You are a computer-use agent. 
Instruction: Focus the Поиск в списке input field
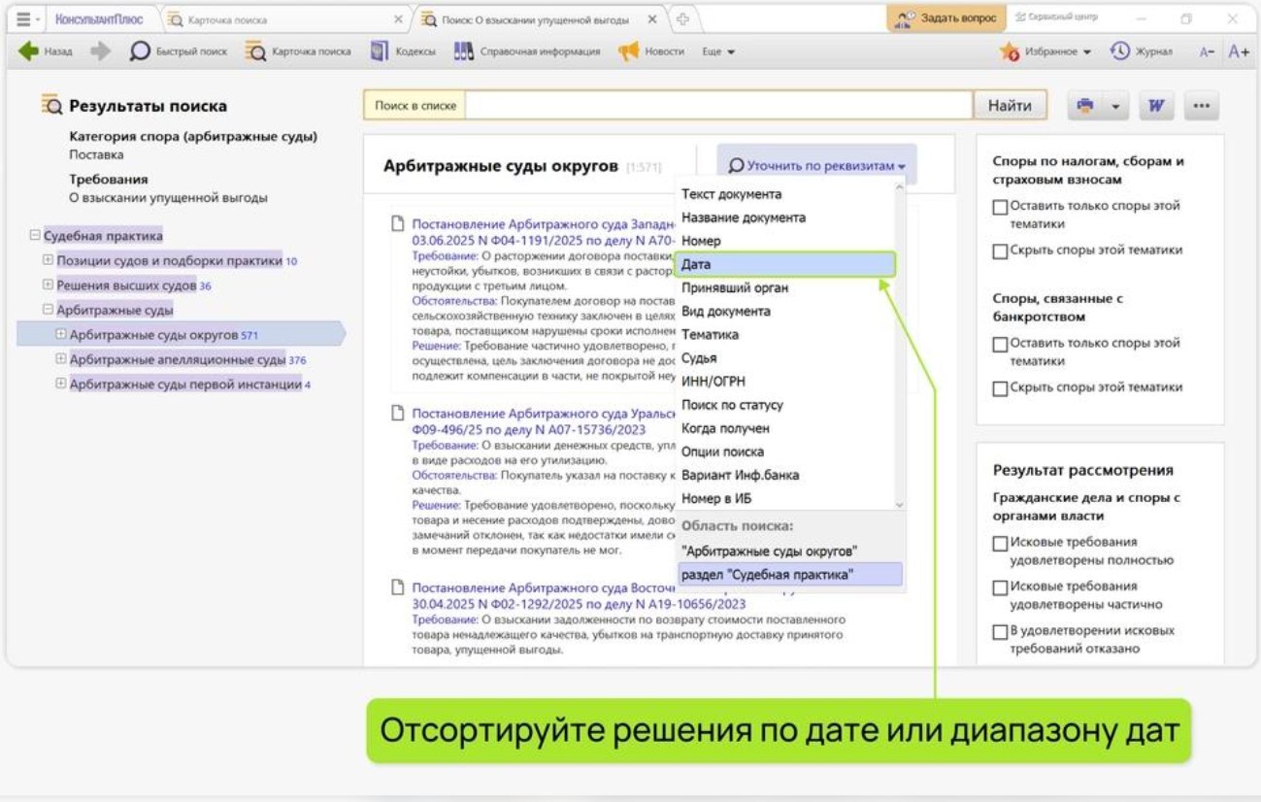(x=718, y=106)
